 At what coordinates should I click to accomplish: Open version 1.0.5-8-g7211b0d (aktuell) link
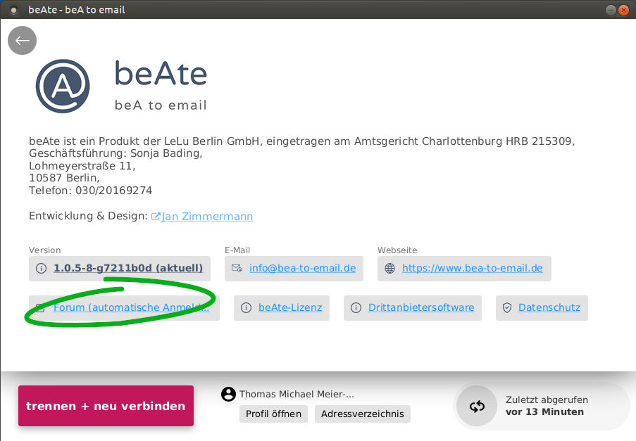[x=128, y=268]
